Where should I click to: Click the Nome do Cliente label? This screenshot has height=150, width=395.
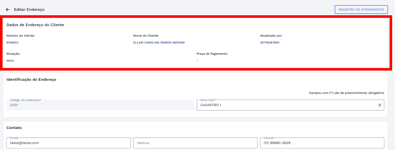coord(146,36)
